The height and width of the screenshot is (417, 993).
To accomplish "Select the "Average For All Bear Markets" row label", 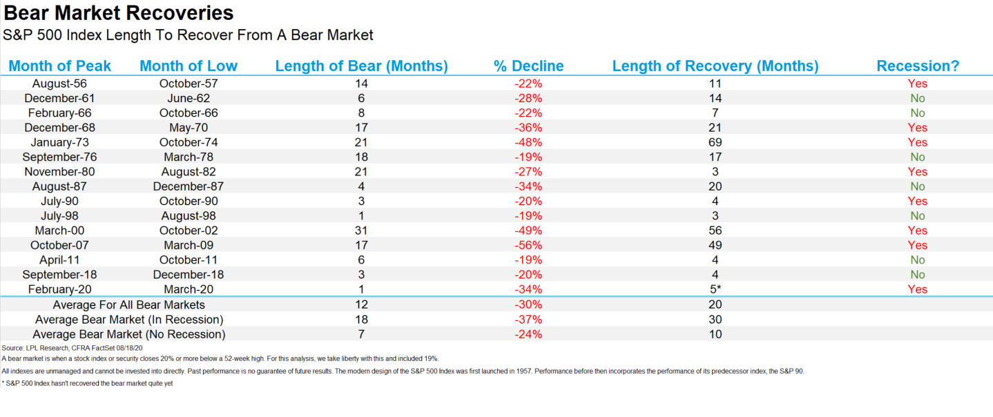I will pyautogui.click(x=128, y=304).
